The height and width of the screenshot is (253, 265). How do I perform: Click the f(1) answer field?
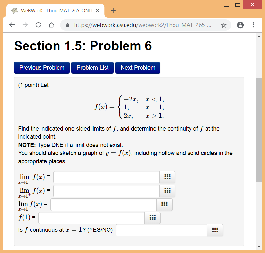coord(91,218)
